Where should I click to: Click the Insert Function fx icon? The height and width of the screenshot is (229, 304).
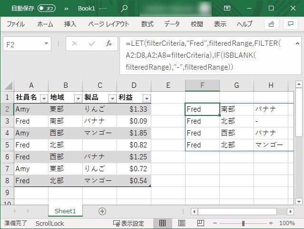[x=109, y=43]
